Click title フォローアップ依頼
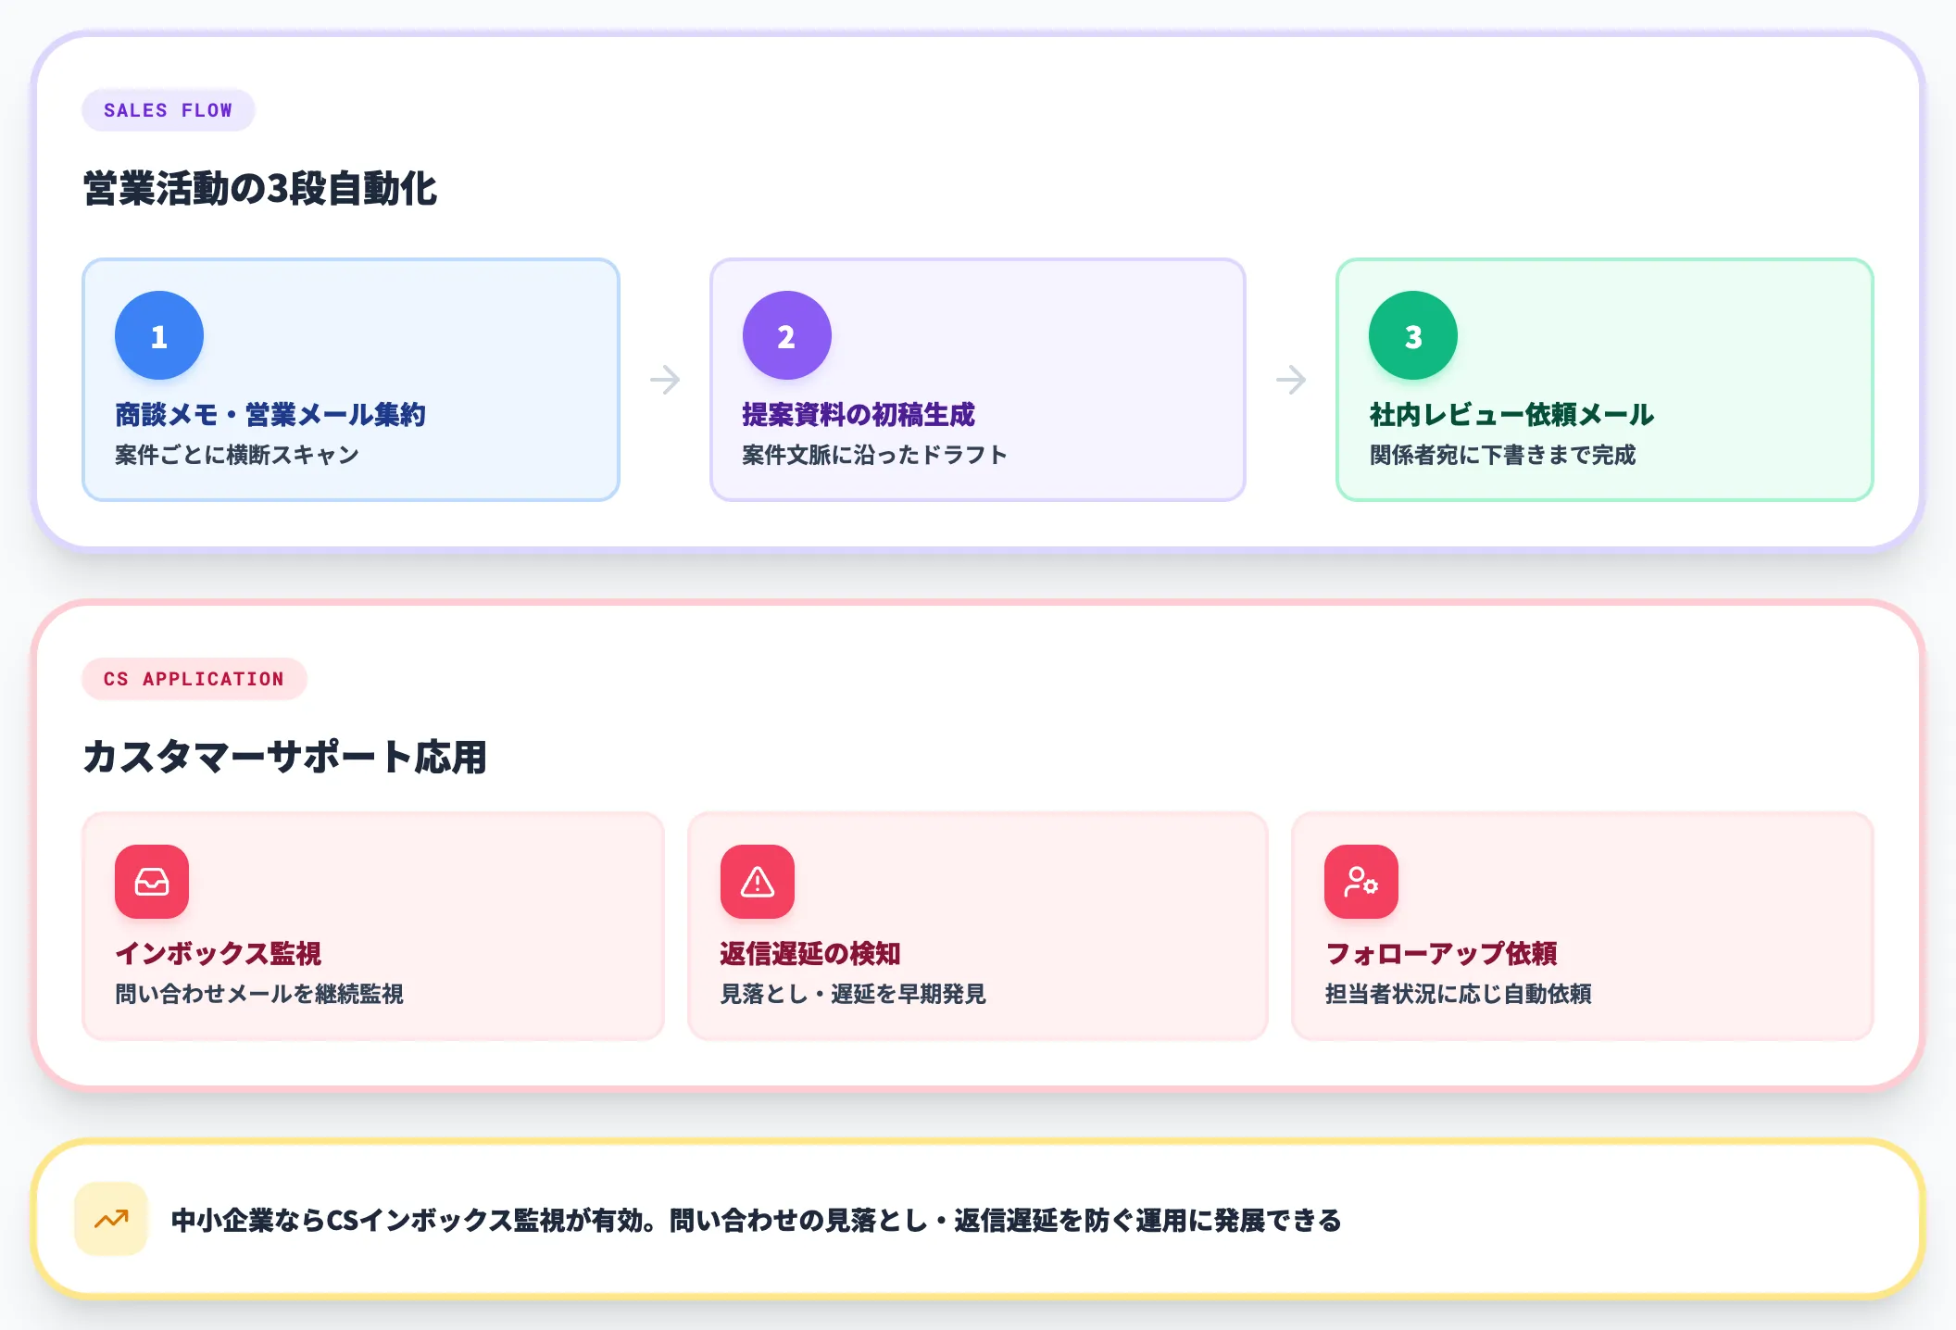The height and width of the screenshot is (1330, 1956). pyautogui.click(x=1441, y=954)
